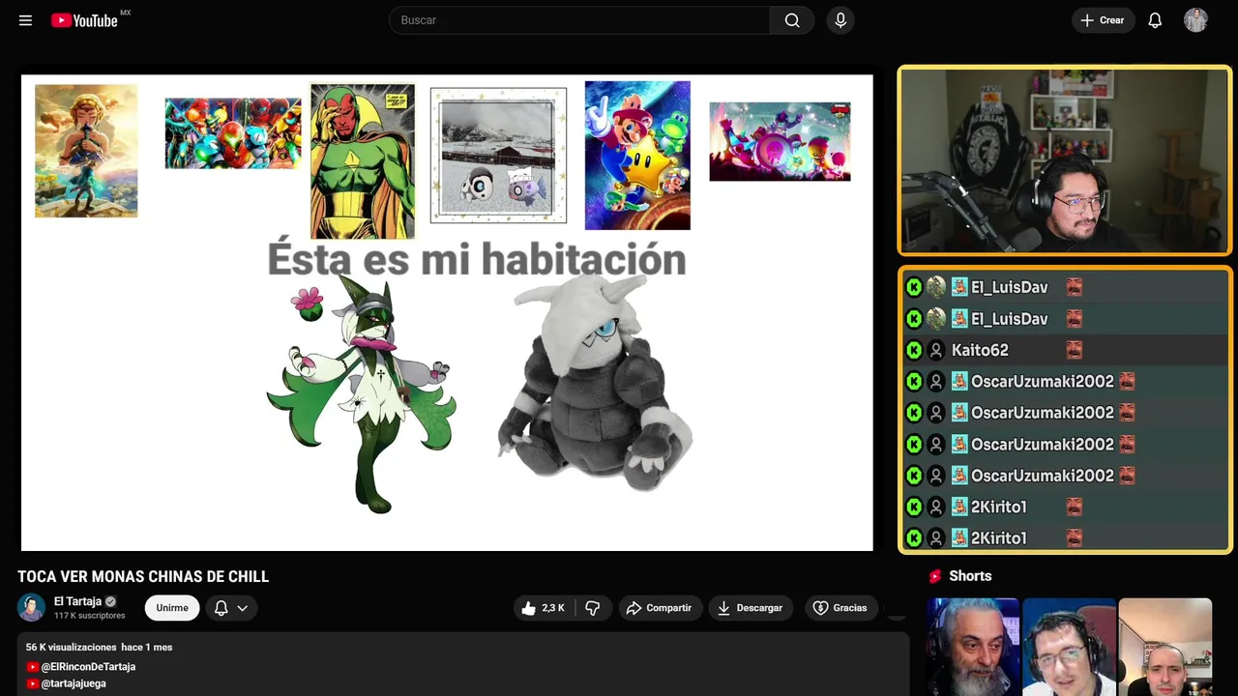The height and width of the screenshot is (696, 1238).
Task: Focus the Buscar search field
Action: point(579,20)
